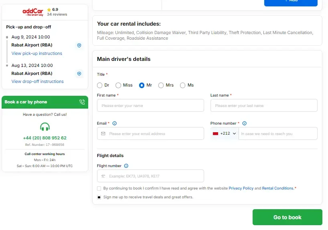This screenshot has height=230, width=328.
Task: Click the Morocco flag icon
Action: click(215, 133)
